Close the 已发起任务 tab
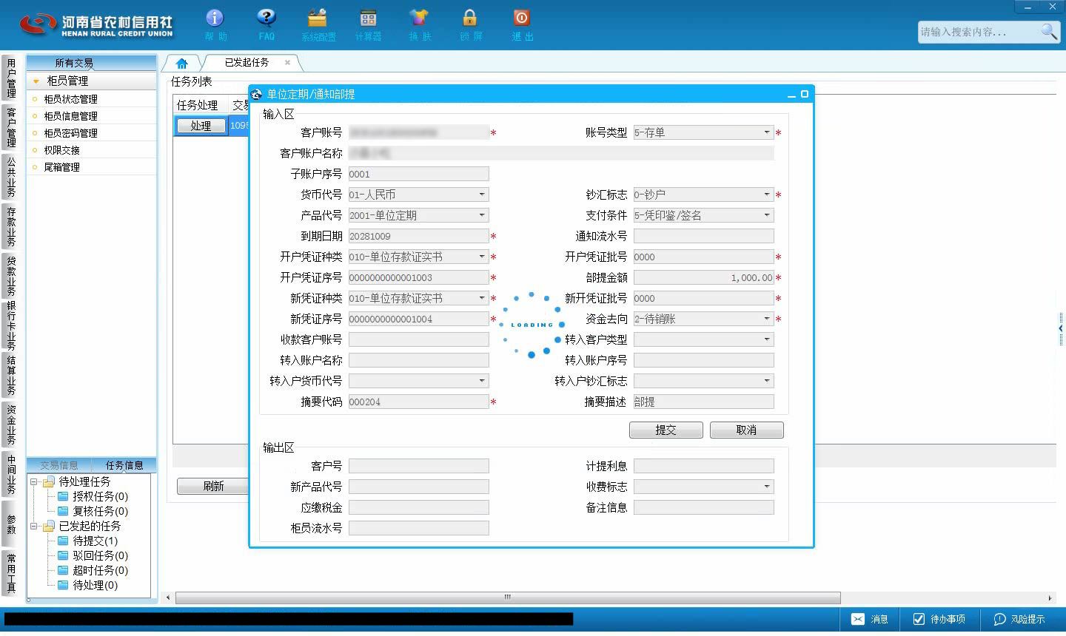 click(288, 63)
